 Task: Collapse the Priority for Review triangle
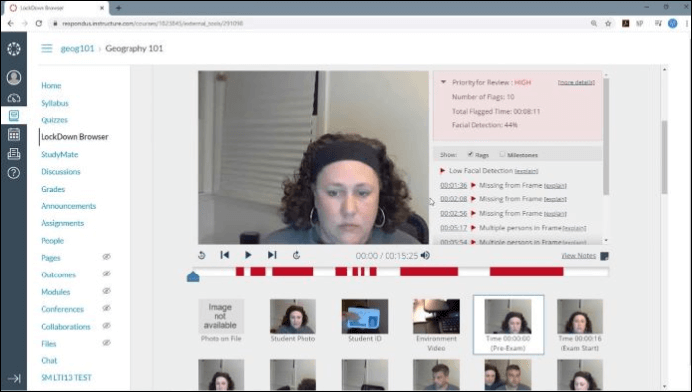click(443, 82)
